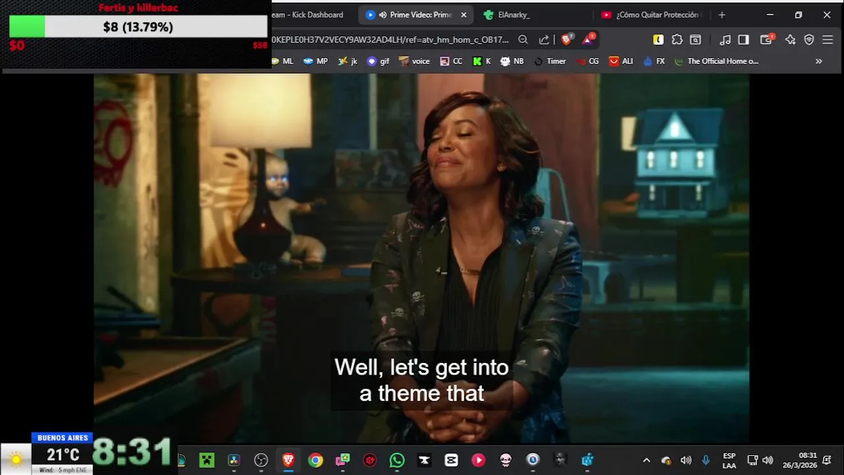Open Minecraft from the taskbar
This screenshot has height=475, width=844.
point(206,460)
